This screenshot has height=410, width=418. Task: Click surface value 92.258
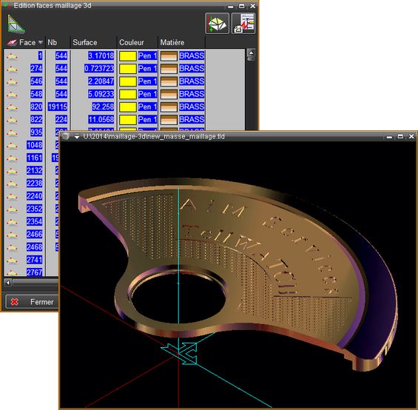103,107
